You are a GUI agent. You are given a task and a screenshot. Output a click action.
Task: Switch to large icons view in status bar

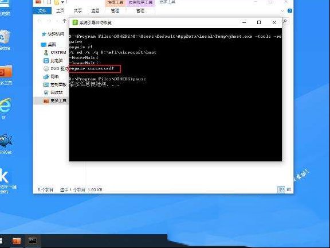[289, 189]
